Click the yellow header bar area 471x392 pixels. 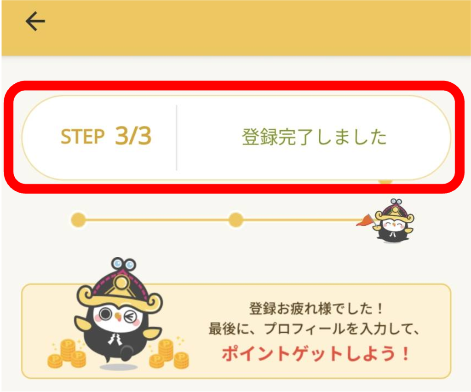click(236, 28)
